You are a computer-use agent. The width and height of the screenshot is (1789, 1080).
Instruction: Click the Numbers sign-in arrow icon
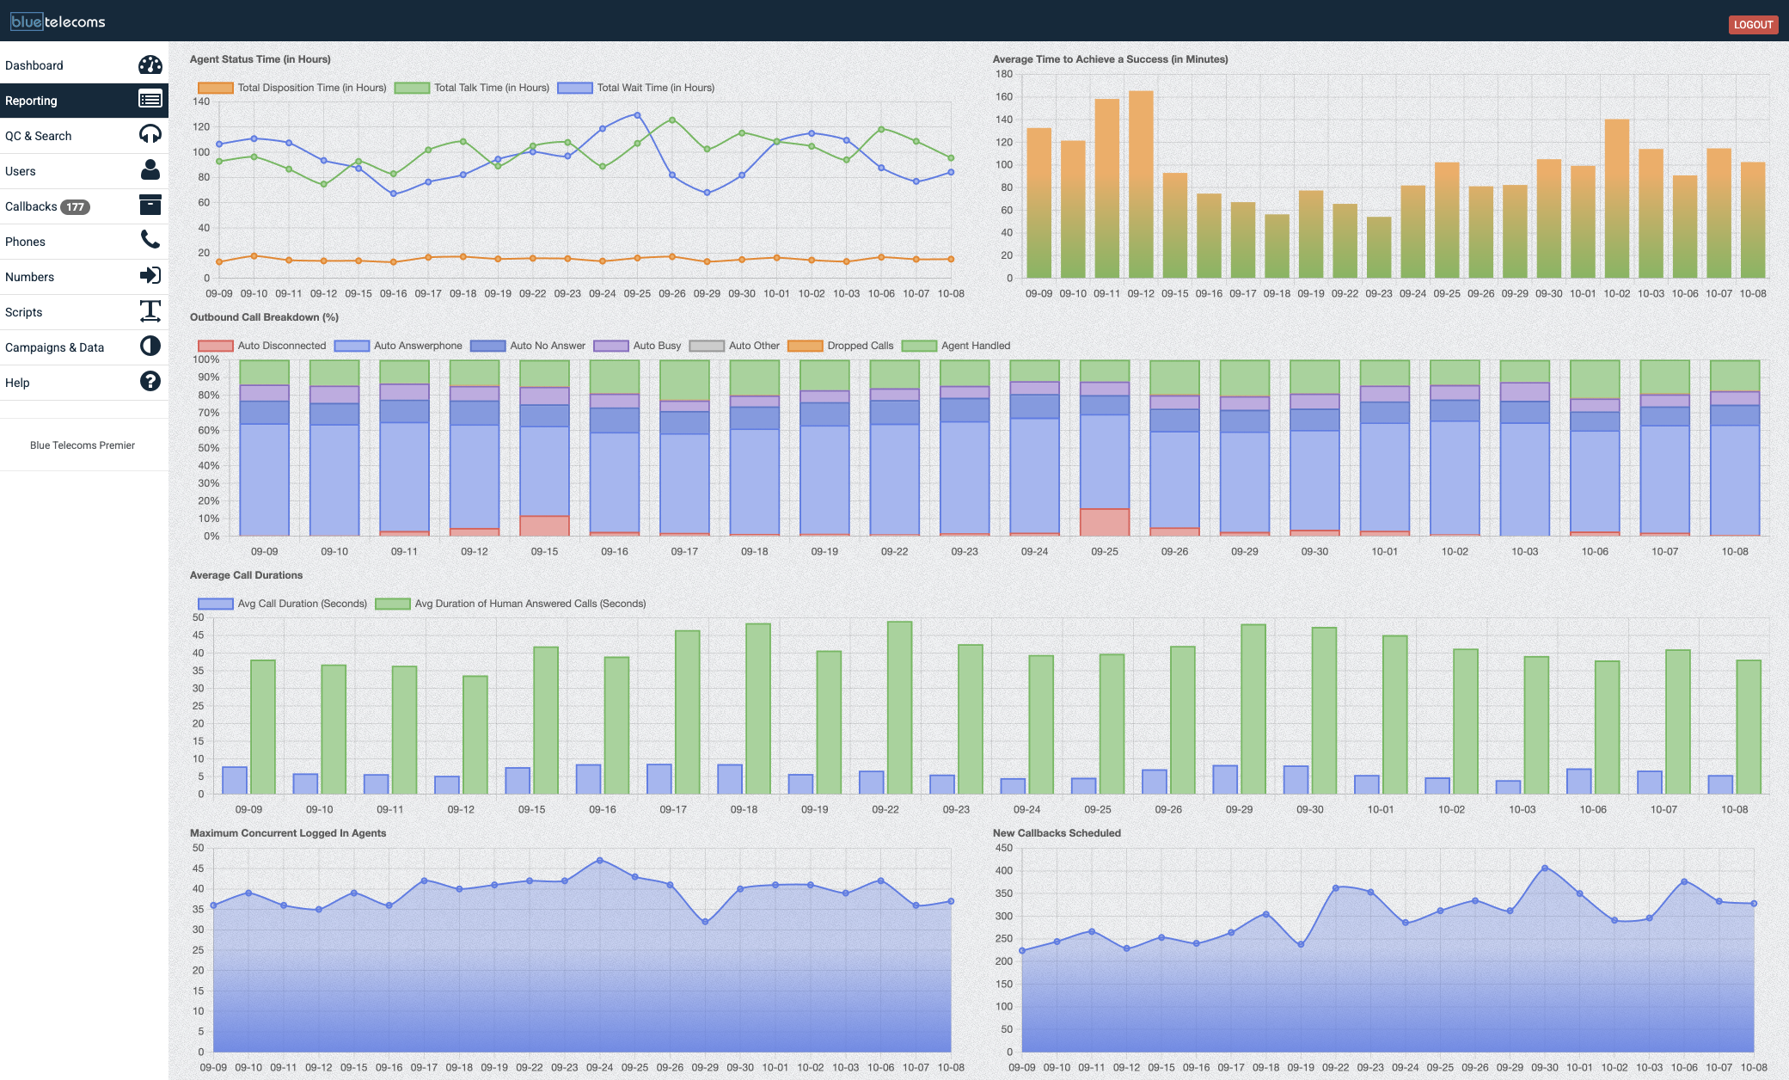[x=151, y=276]
